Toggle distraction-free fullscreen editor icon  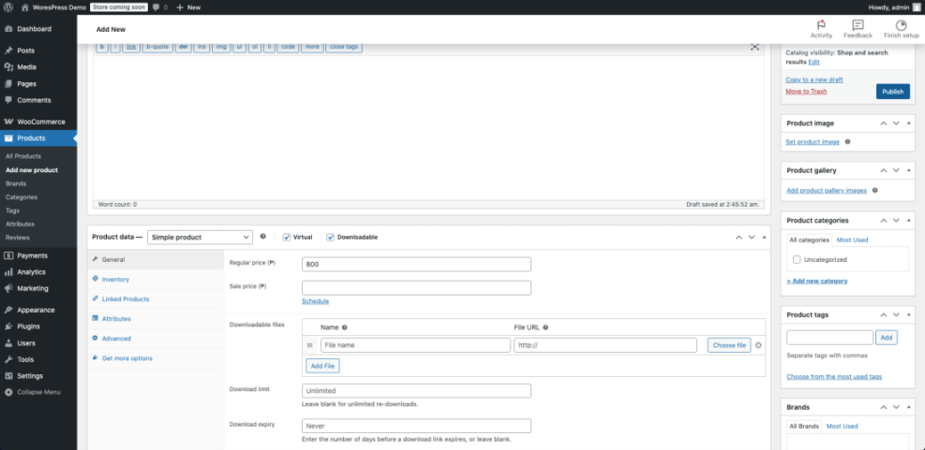point(754,47)
